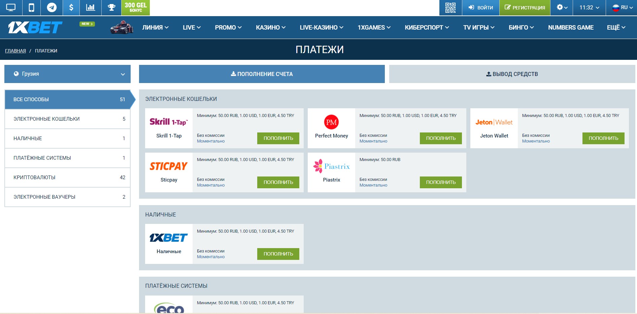637x314 pixels.
Task: Expand the Ещё more menu
Action: pos(616,28)
